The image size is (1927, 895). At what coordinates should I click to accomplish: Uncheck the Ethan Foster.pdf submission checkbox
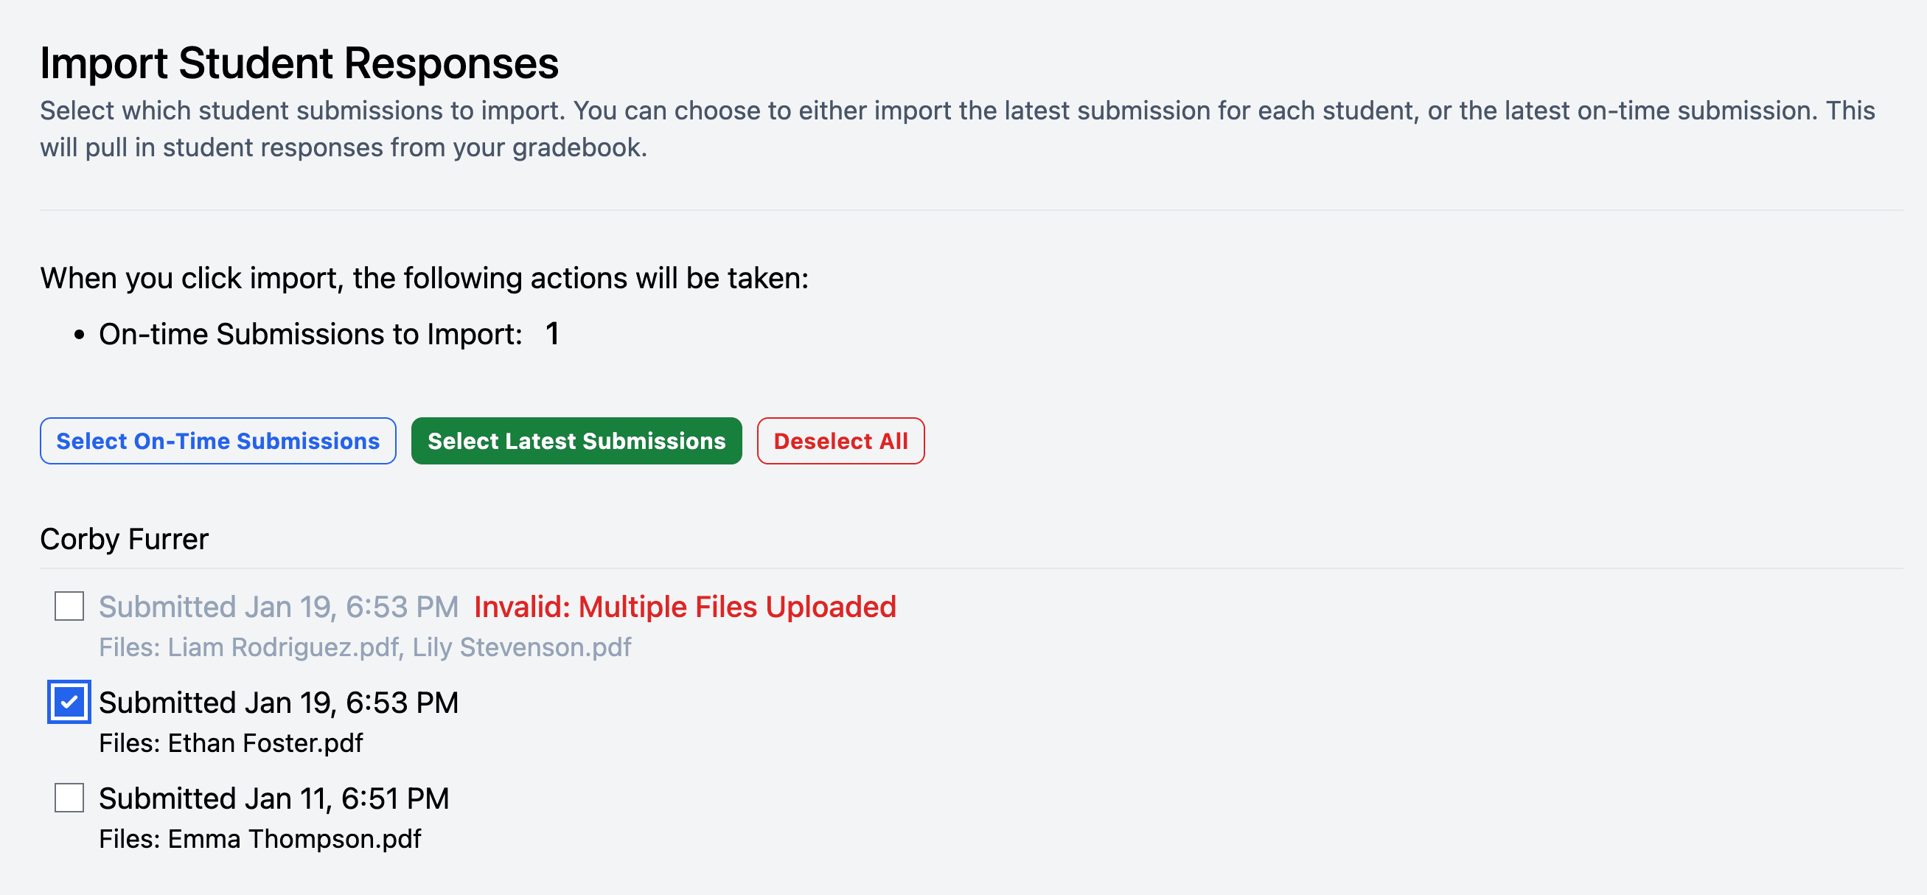[69, 702]
